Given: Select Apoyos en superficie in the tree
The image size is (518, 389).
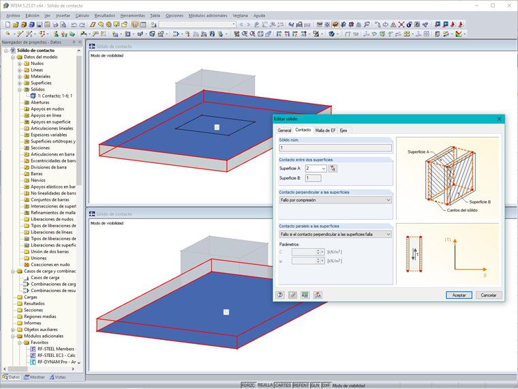Looking at the screenshot, I should [50, 122].
